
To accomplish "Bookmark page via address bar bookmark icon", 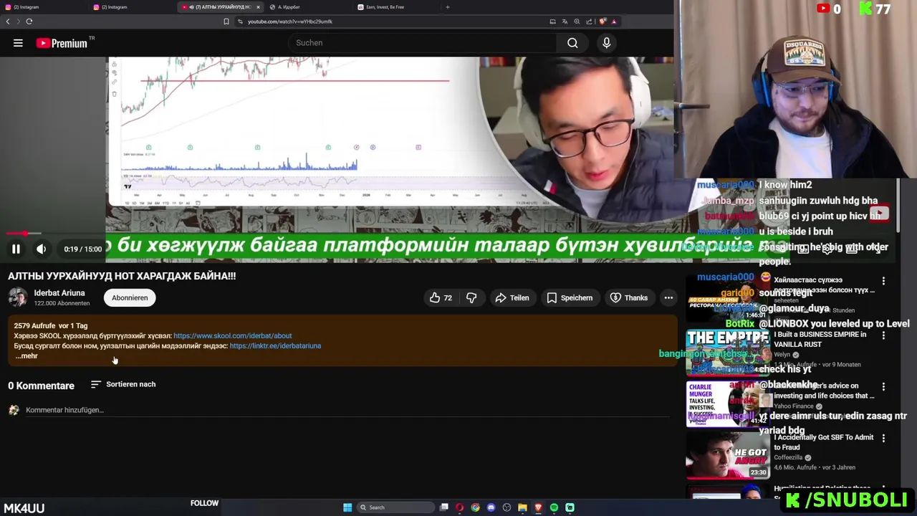I will tap(226, 21).
